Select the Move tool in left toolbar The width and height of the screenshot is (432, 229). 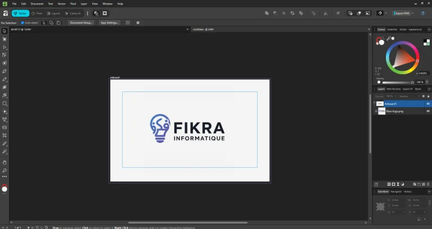(4, 31)
